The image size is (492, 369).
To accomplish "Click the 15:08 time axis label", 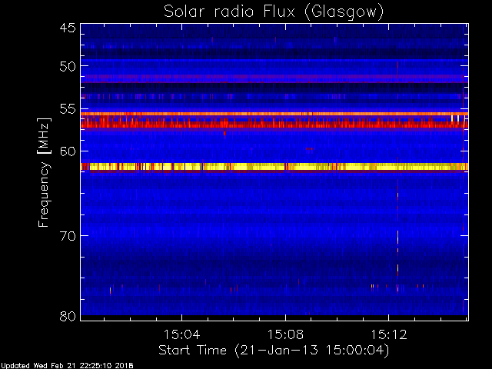I will (x=285, y=334).
